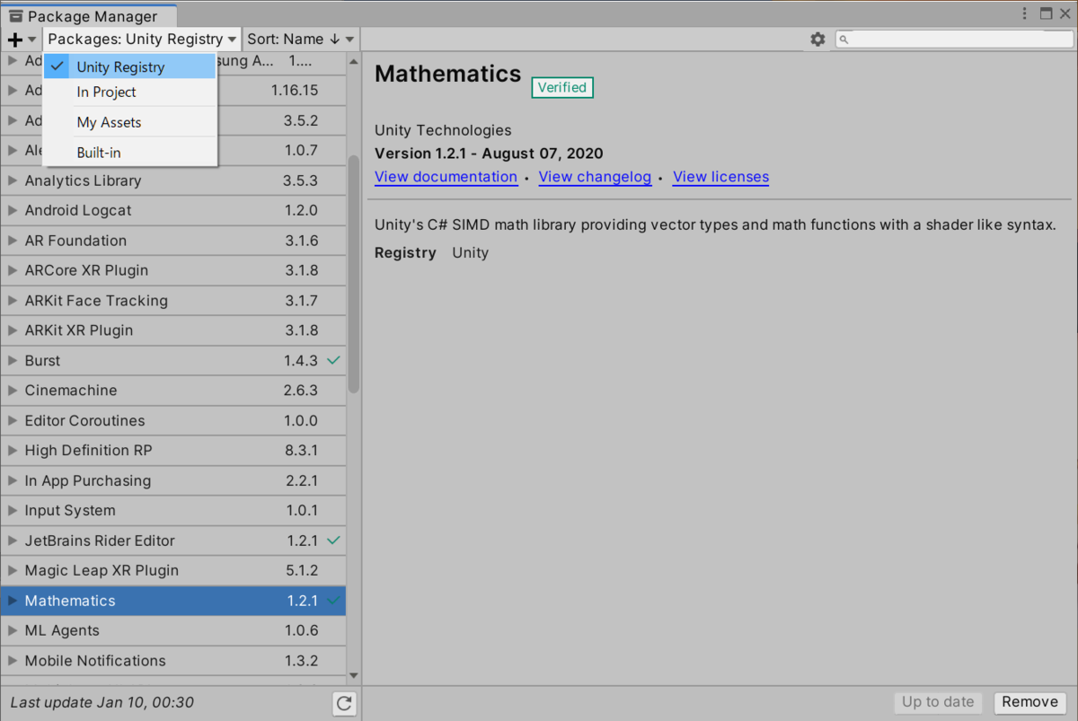1078x721 pixels.
Task: Click the 1.16.15 version value
Action: click(295, 91)
